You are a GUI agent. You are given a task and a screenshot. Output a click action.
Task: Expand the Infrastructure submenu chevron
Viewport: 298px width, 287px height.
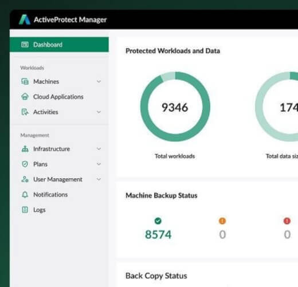[99, 149]
